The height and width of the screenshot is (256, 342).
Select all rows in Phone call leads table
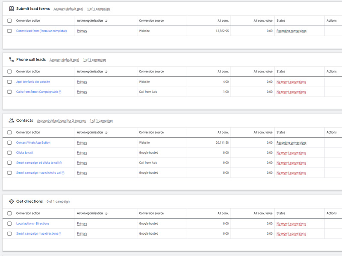pos(9,71)
